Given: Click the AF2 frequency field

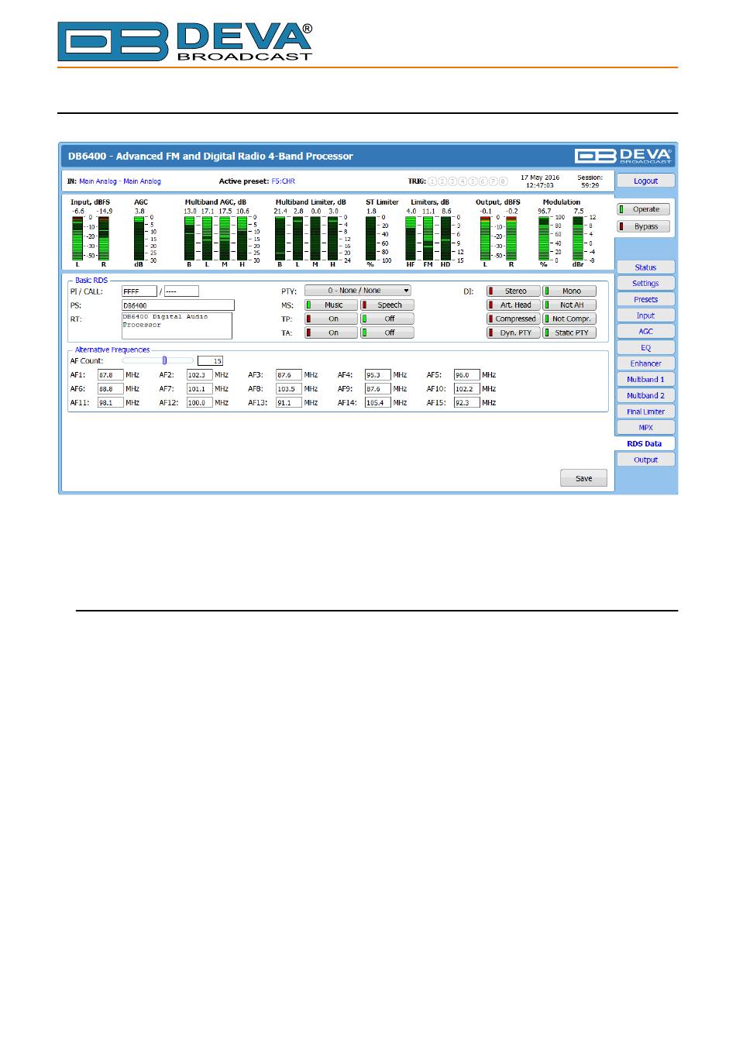Looking at the screenshot, I should coord(200,375).
